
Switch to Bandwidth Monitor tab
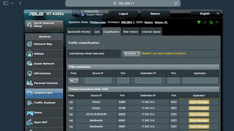79,32
